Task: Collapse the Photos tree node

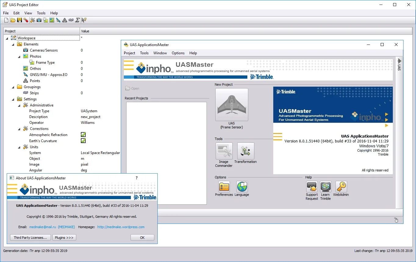Action: point(19,56)
